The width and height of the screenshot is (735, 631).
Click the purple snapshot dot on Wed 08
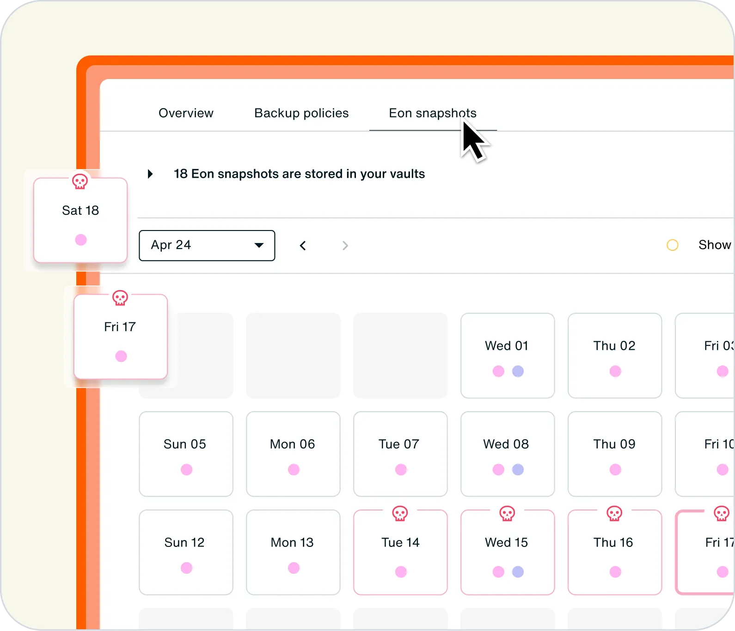(x=518, y=470)
